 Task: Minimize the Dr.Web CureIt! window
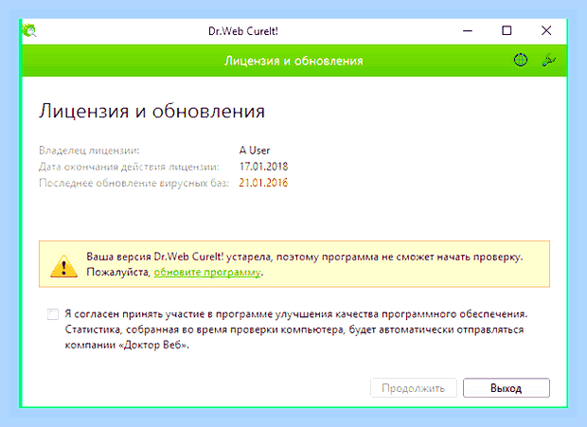(468, 30)
